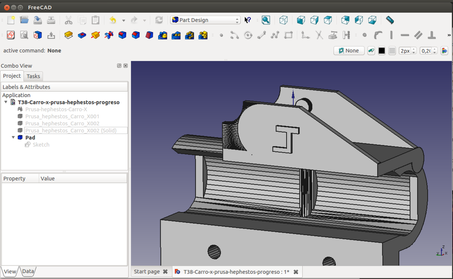Click the Create New Sketch icon

coord(11,35)
